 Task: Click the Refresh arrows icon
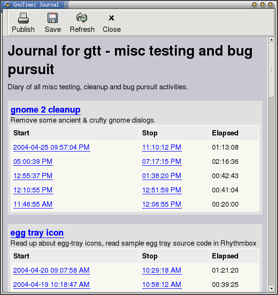coord(82,18)
